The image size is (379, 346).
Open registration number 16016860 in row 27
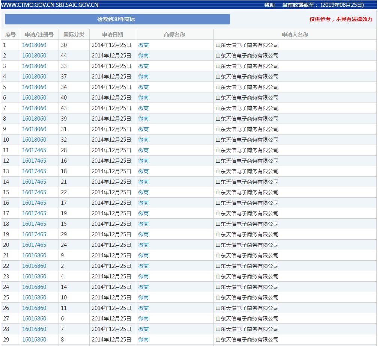click(34, 319)
